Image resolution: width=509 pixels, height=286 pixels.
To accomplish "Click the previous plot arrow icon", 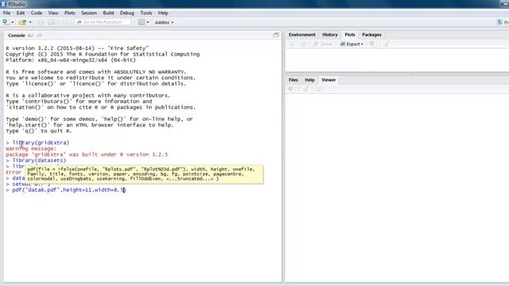I will 292,44.
